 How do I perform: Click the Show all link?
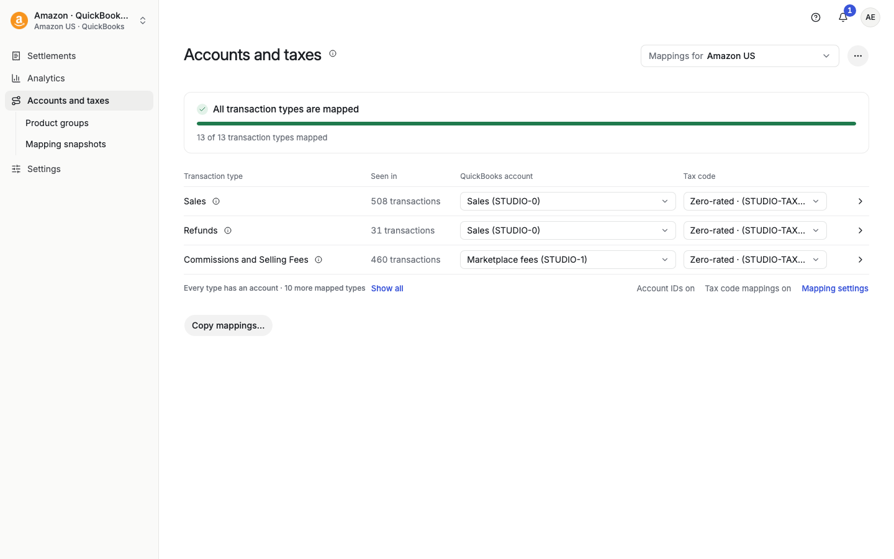[x=387, y=288]
